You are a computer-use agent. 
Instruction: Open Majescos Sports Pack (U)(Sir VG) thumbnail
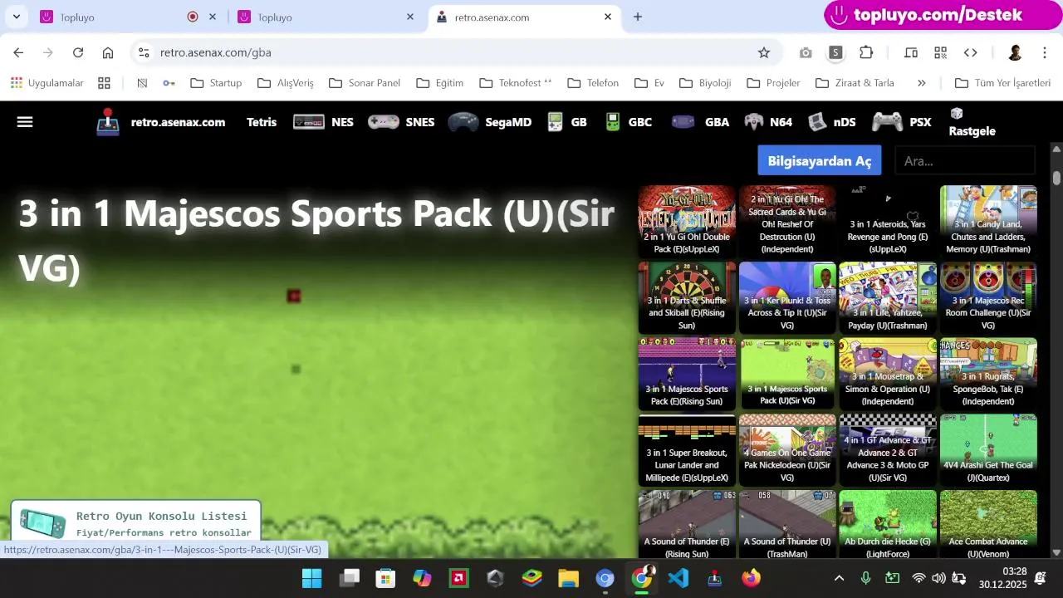[x=787, y=374]
